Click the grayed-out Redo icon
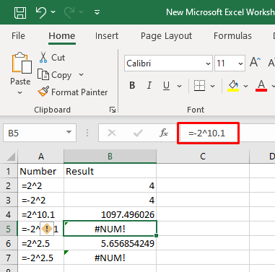The height and width of the screenshot is (272, 275). [x=69, y=12]
